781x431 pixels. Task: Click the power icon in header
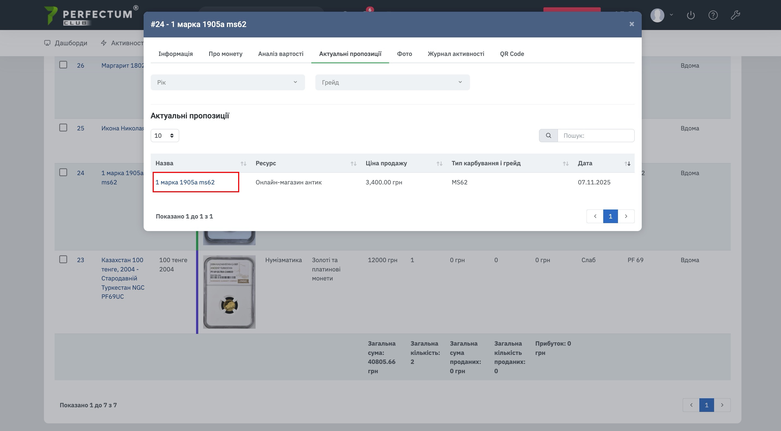tap(690, 15)
